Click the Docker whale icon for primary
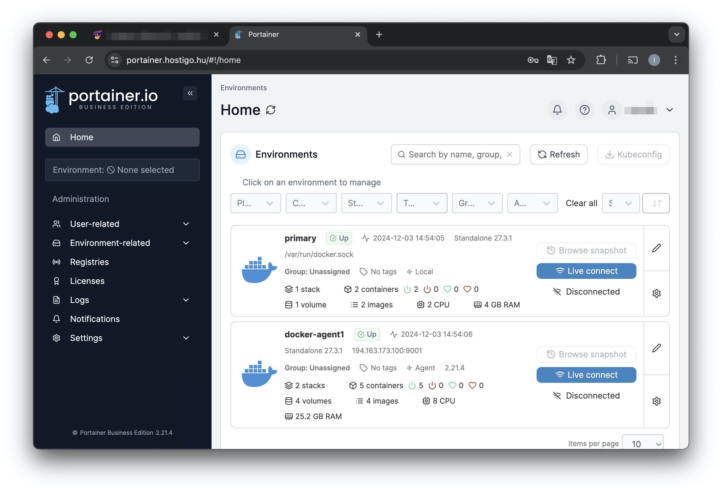Viewport: 722px width, 493px height. pyautogui.click(x=258, y=270)
